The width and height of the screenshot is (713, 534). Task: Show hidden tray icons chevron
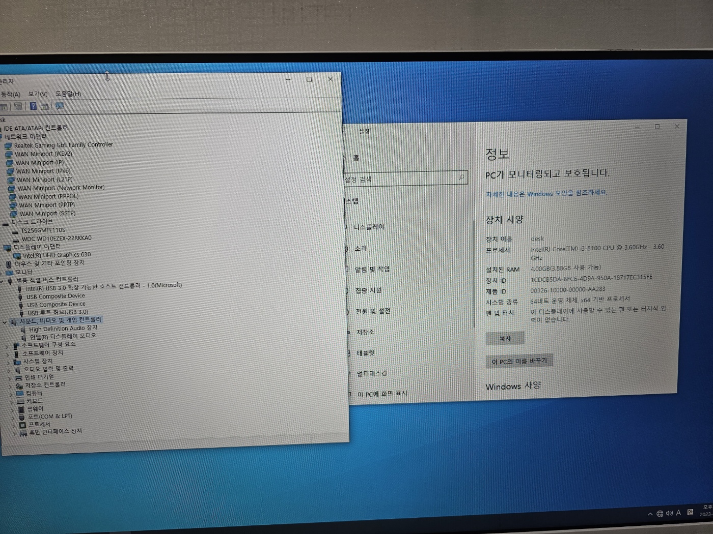click(650, 514)
